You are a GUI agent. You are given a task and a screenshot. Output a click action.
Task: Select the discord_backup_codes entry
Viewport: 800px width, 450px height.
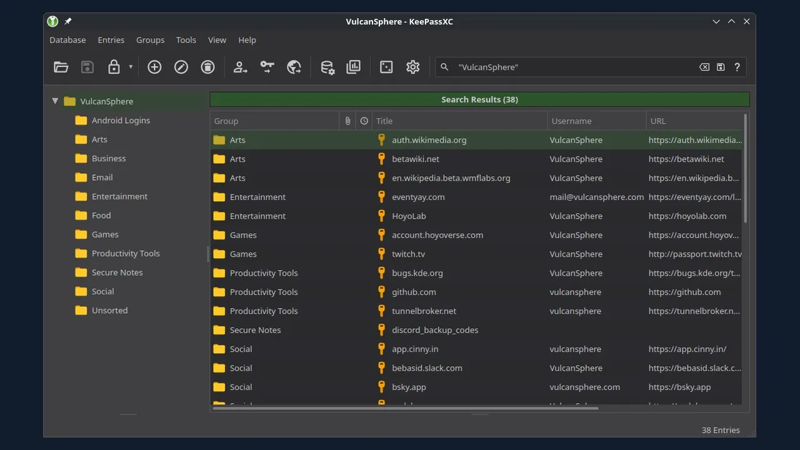[x=476, y=330]
